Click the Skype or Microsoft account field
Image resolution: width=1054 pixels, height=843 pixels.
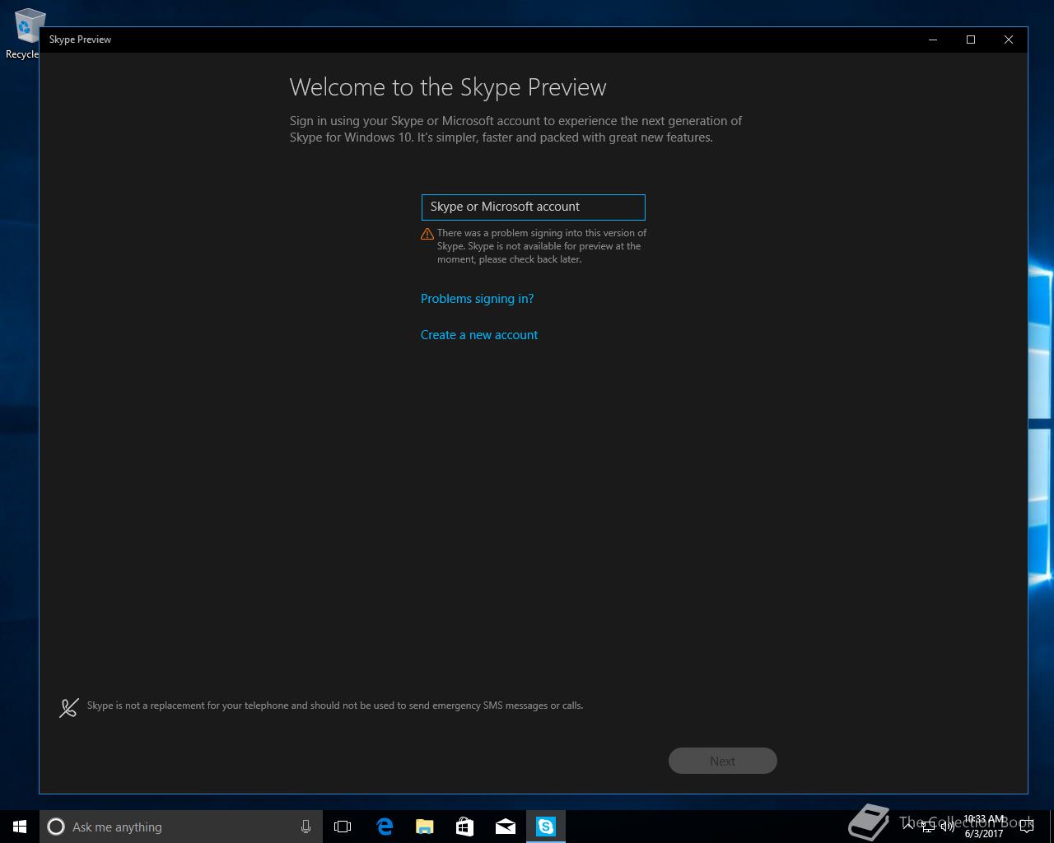coord(533,207)
